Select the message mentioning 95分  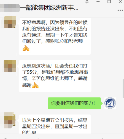pyautogui.click(x=55, y=76)
